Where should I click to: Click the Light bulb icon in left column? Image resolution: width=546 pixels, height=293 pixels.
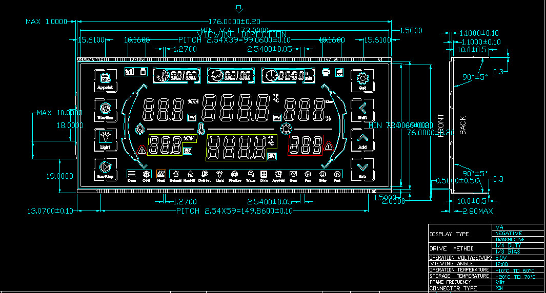[106, 137]
